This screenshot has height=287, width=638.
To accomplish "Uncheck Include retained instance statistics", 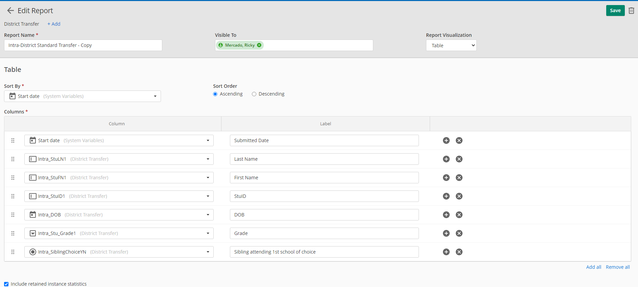I will pyautogui.click(x=6, y=284).
